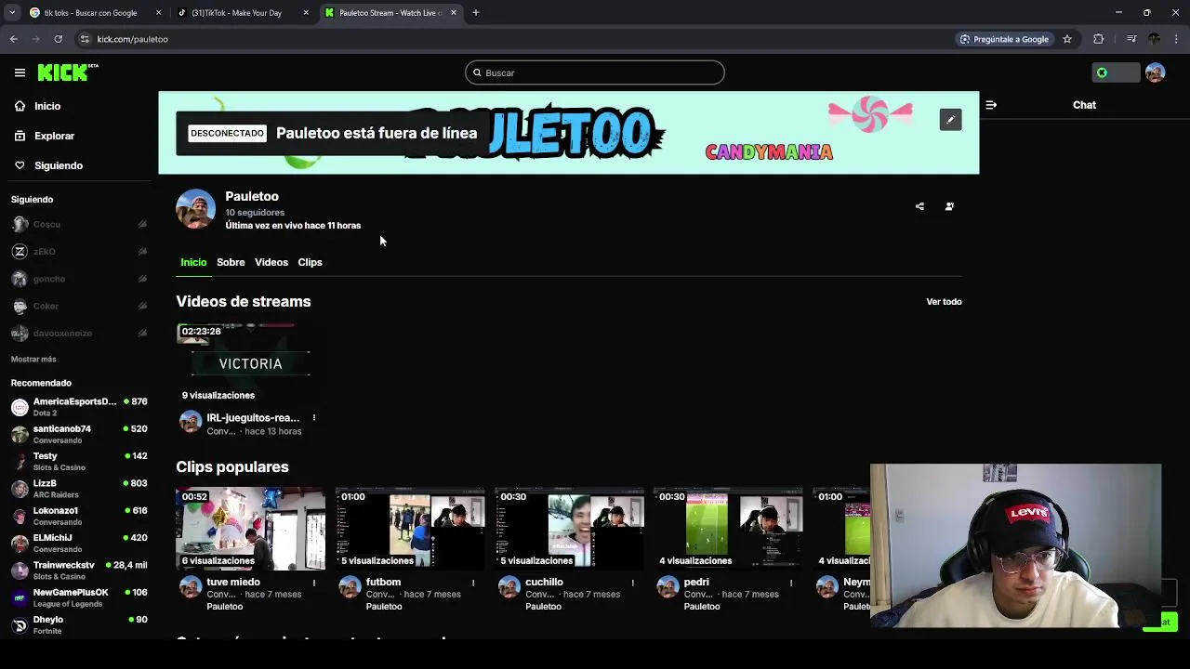Open the Inicio channel tab

tap(193, 262)
